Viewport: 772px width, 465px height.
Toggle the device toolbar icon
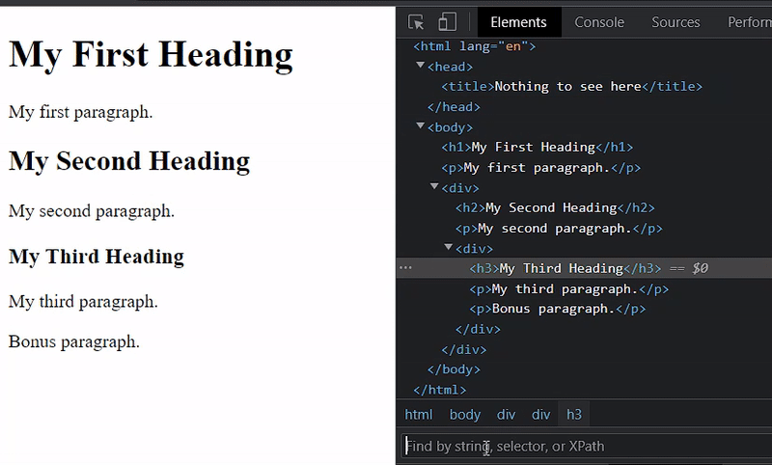[x=447, y=22]
